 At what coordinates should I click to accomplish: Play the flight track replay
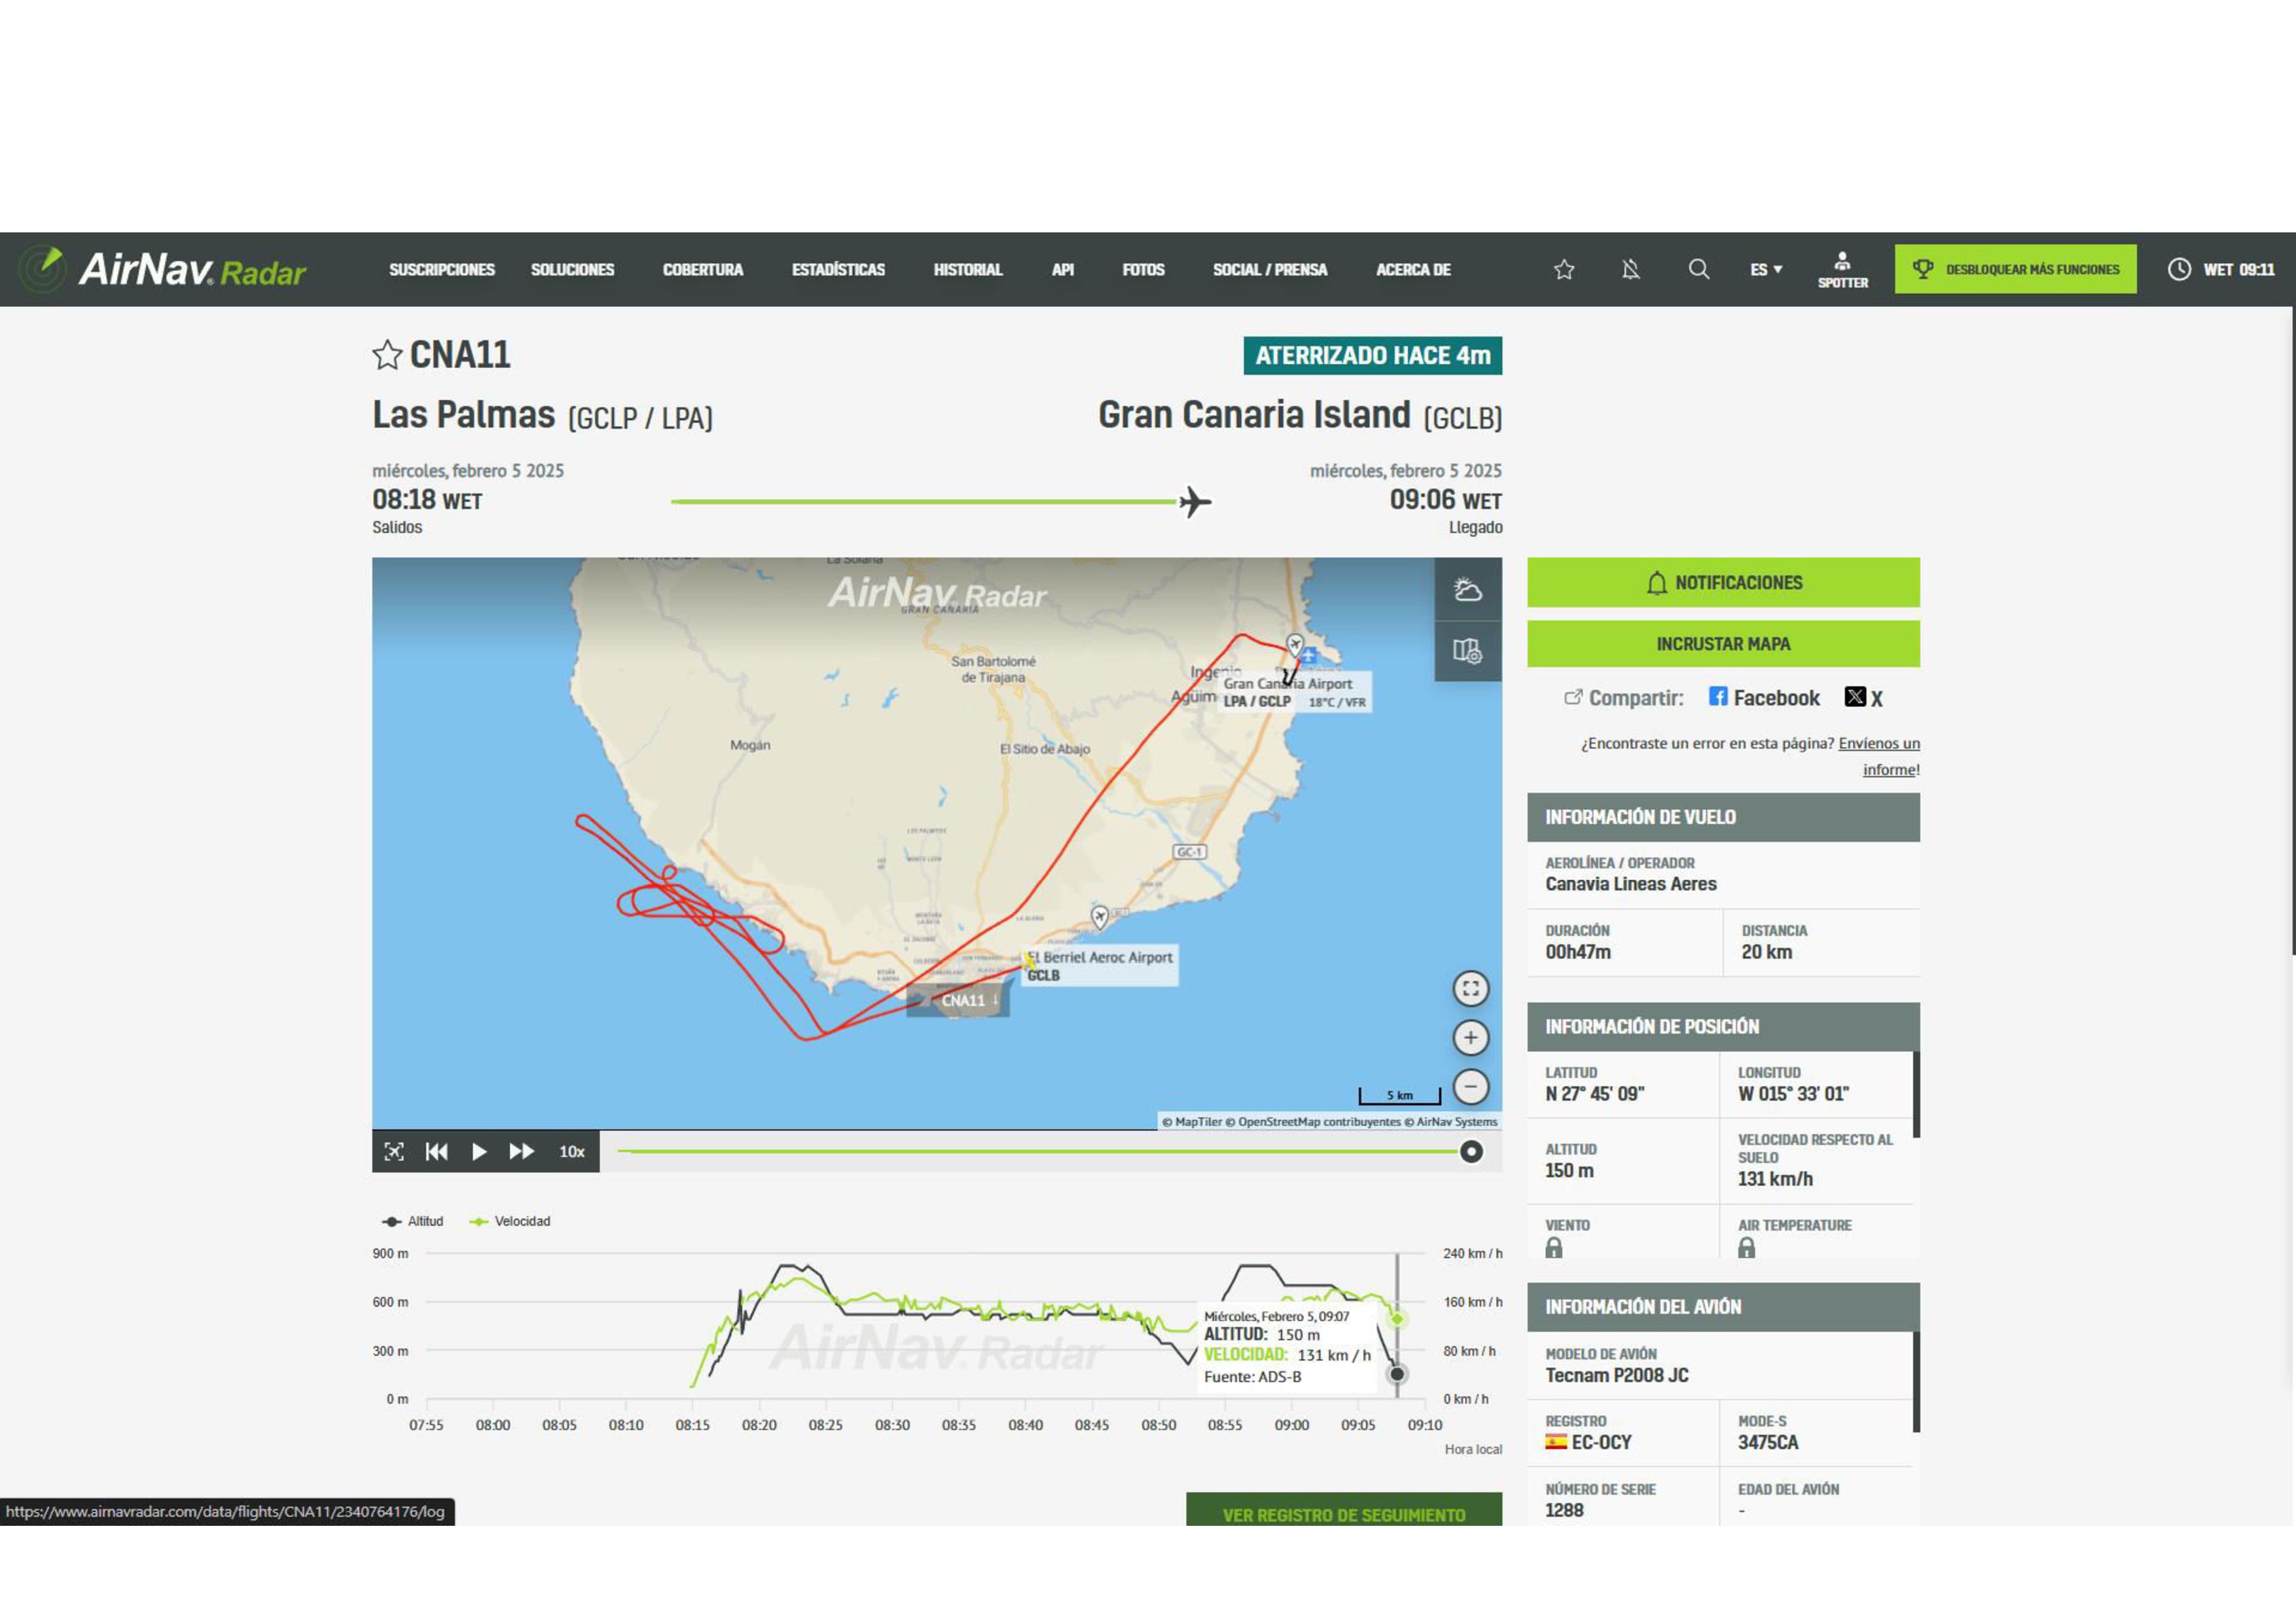(479, 1152)
